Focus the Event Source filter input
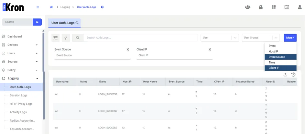The image size is (305, 134). (93, 55)
